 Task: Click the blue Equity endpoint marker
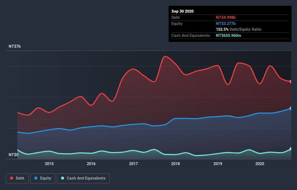[291, 108]
